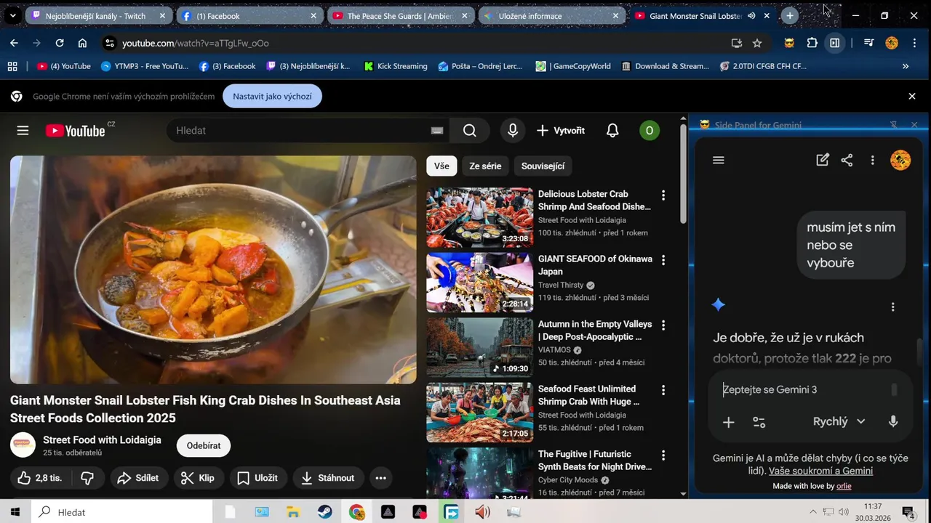Open the Kick Streaming bookmark
Image resolution: width=931 pixels, height=523 pixels.
point(396,66)
